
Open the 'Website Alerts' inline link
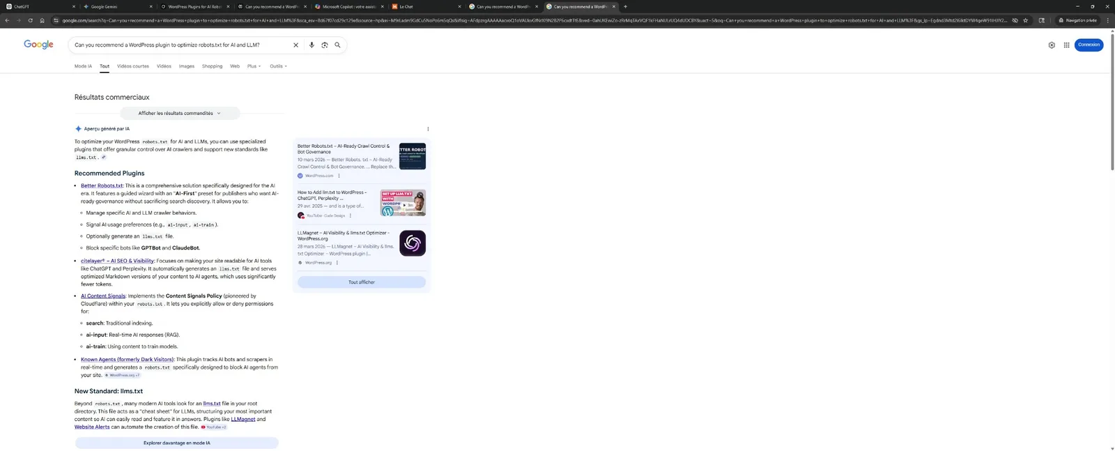coord(92,427)
